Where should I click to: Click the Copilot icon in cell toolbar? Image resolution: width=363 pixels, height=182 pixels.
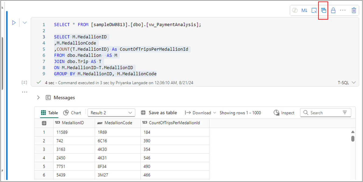click(x=295, y=10)
